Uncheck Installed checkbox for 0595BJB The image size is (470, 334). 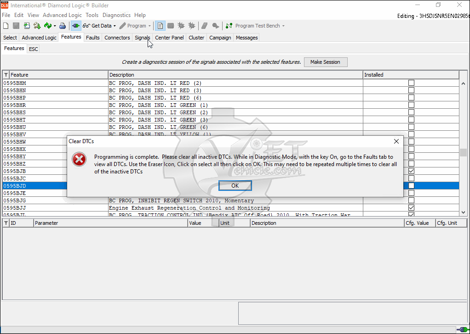tap(411, 171)
